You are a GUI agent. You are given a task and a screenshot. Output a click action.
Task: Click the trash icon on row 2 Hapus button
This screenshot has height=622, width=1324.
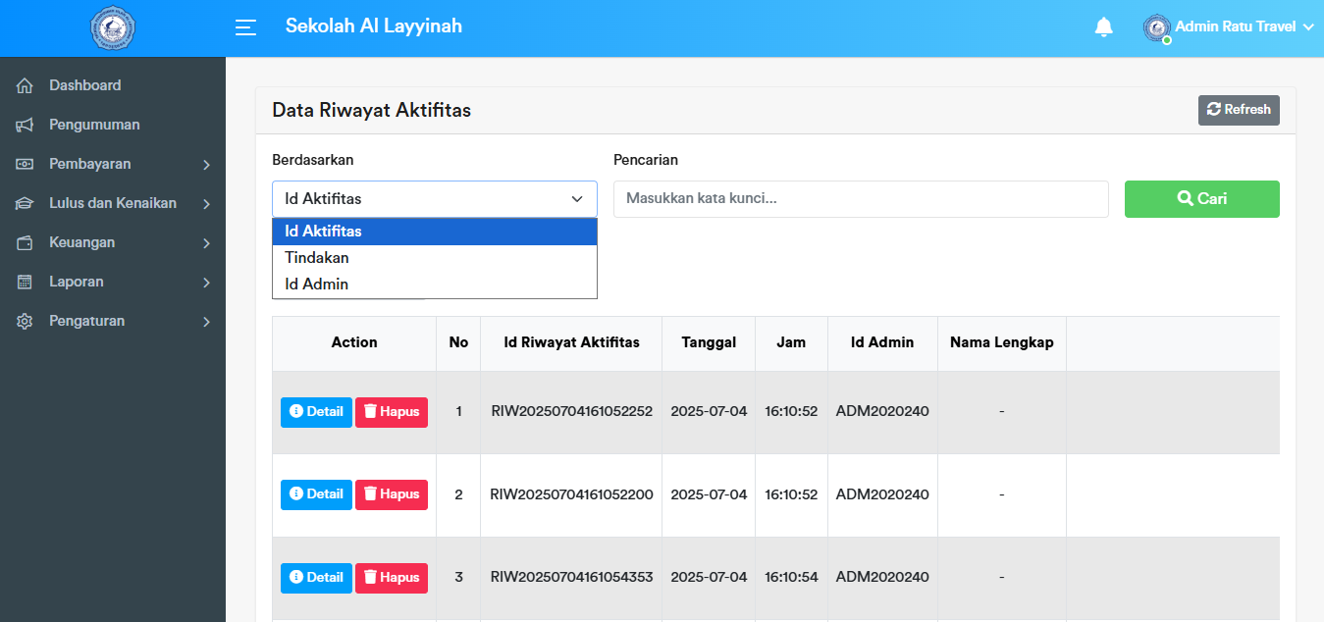pyautogui.click(x=368, y=494)
